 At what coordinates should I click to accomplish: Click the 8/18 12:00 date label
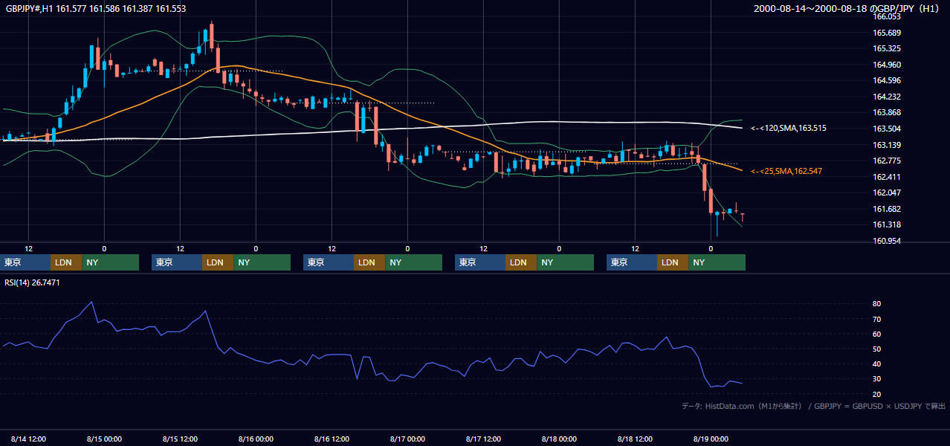point(635,439)
